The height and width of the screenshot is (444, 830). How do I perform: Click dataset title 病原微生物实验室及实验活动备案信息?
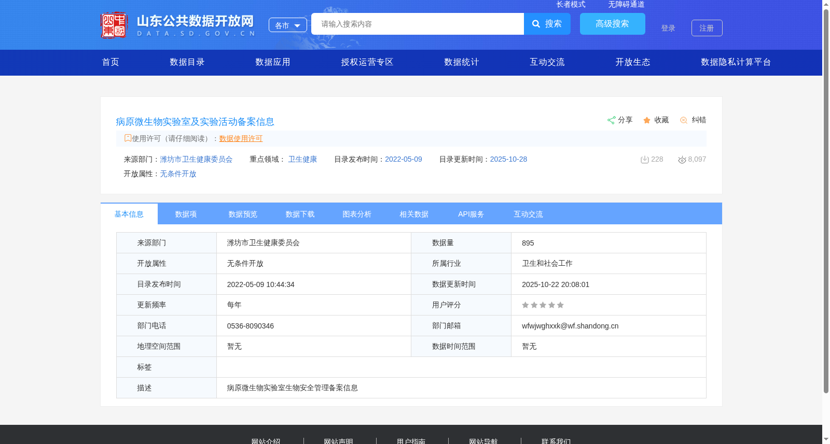pos(195,122)
